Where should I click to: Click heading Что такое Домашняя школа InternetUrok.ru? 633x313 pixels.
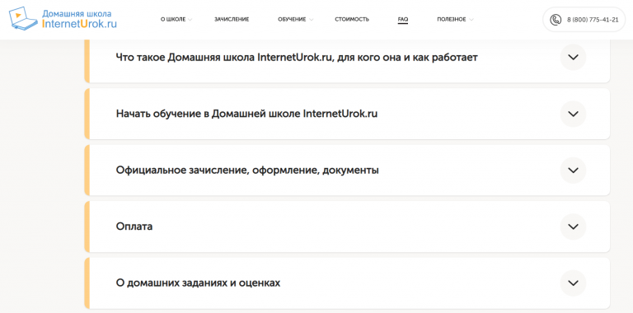(x=297, y=58)
